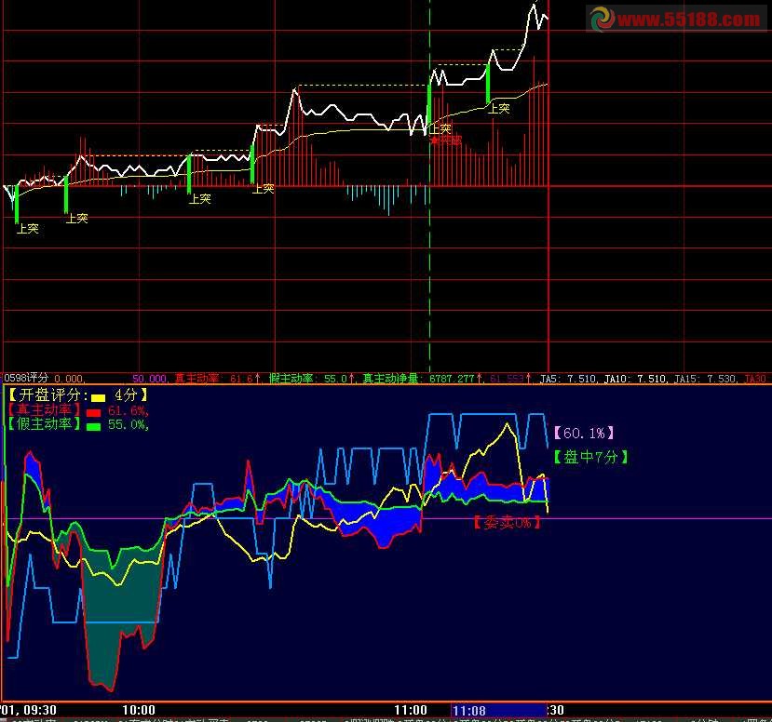Click the 上突 label at the 11:08 cursor line
The image size is (772, 722).
coord(440,128)
